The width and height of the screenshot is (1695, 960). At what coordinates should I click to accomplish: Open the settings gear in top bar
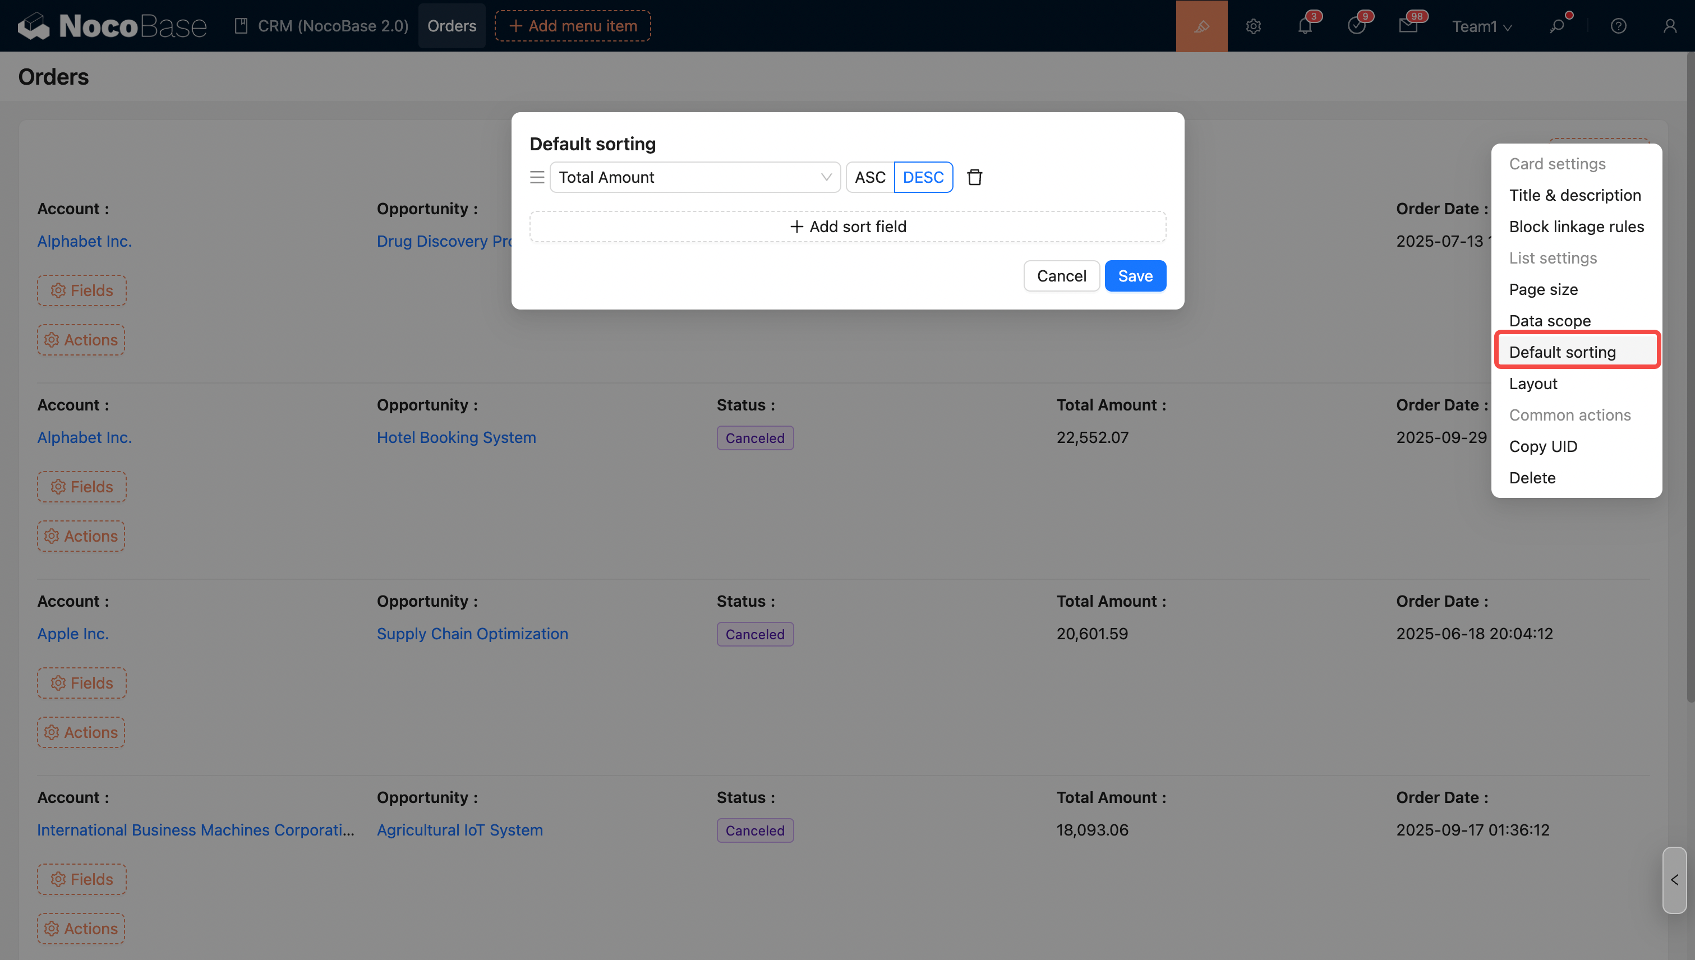tap(1253, 26)
